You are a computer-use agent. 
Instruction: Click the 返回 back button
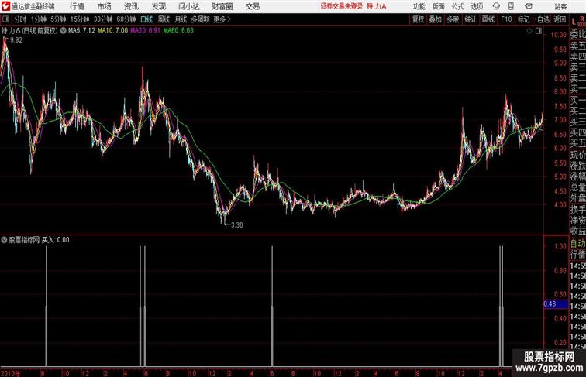[560, 19]
